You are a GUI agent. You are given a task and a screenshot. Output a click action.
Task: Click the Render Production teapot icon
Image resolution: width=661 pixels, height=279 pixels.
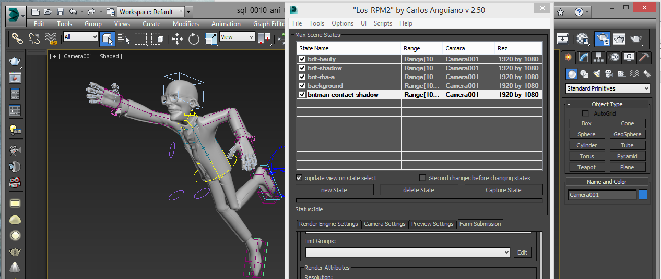pos(636,39)
